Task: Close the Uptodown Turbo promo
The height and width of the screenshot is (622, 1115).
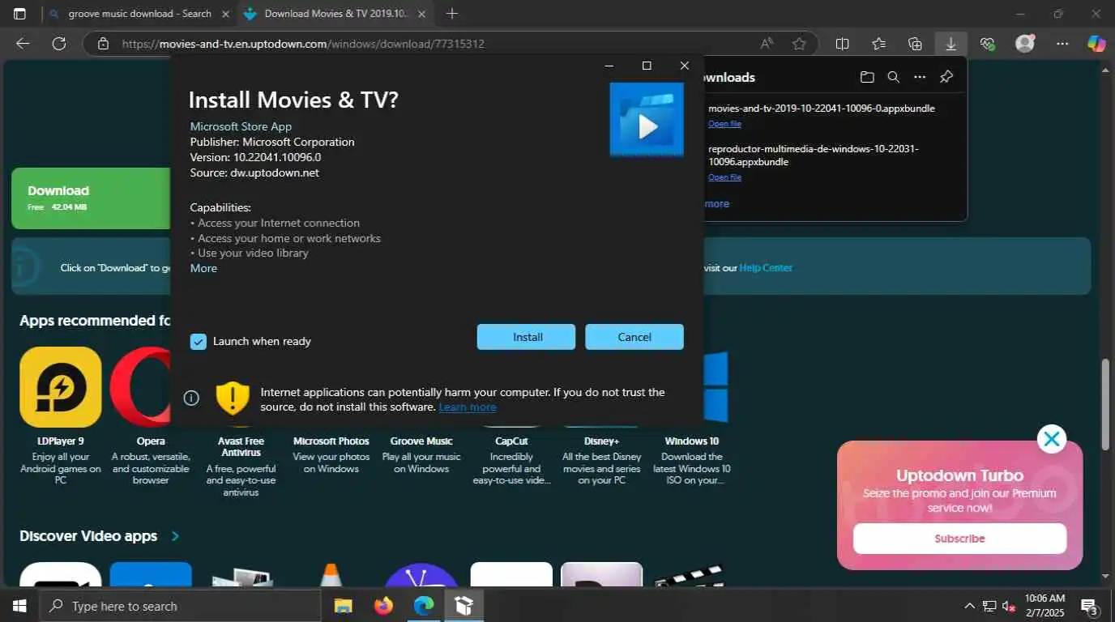Action: point(1052,439)
